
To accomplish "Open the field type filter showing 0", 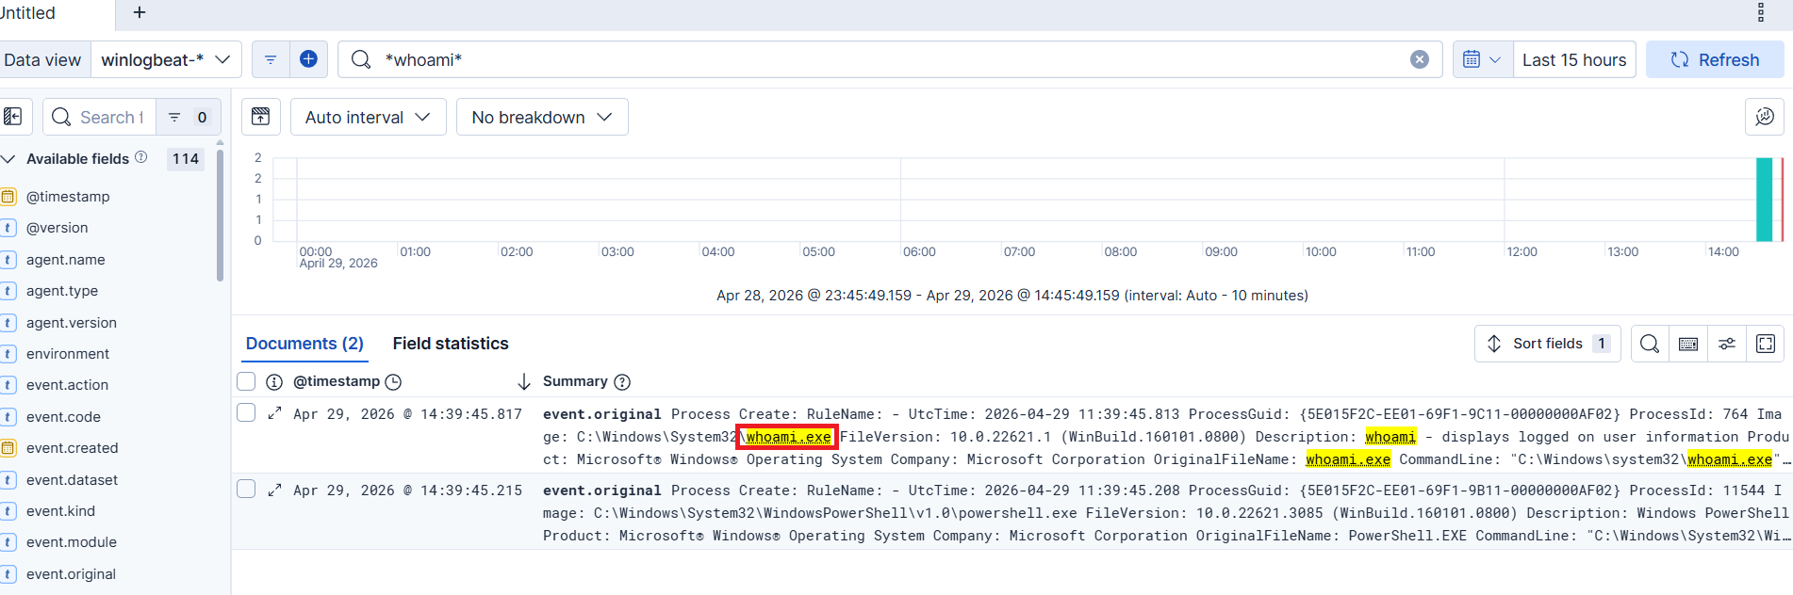I will 188,117.
